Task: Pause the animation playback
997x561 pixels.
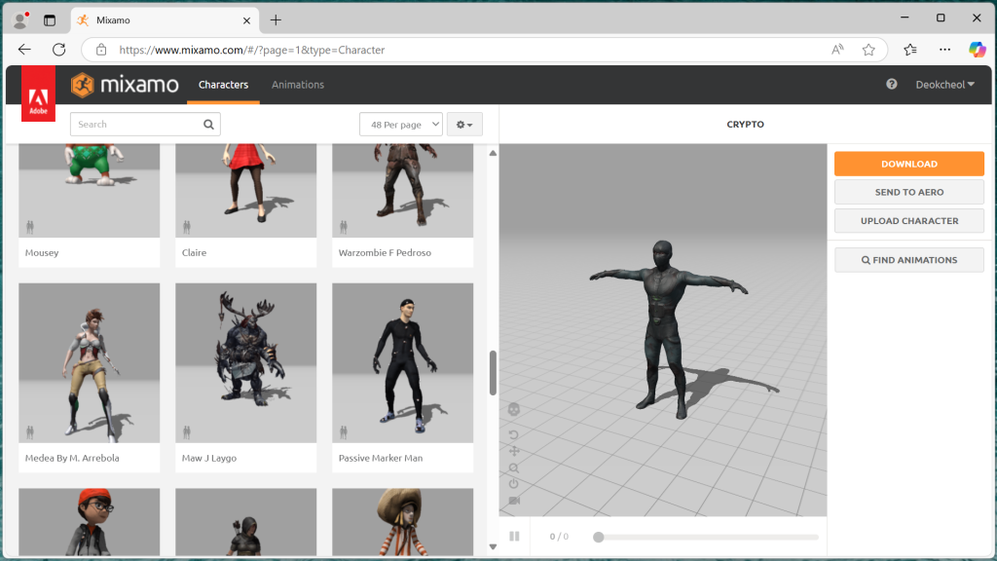Action: (x=514, y=537)
